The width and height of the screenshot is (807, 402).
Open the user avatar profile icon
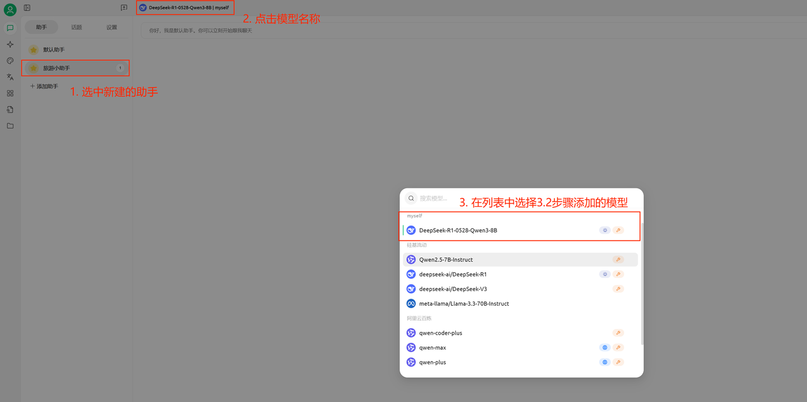(10, 9)
